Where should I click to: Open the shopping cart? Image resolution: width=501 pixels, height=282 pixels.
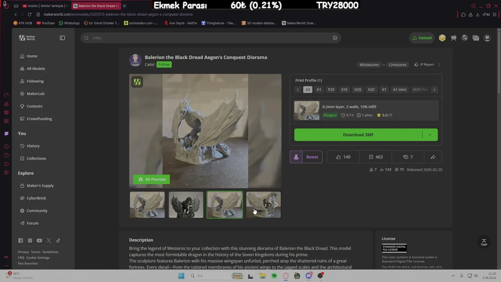[x=454, y=38]
